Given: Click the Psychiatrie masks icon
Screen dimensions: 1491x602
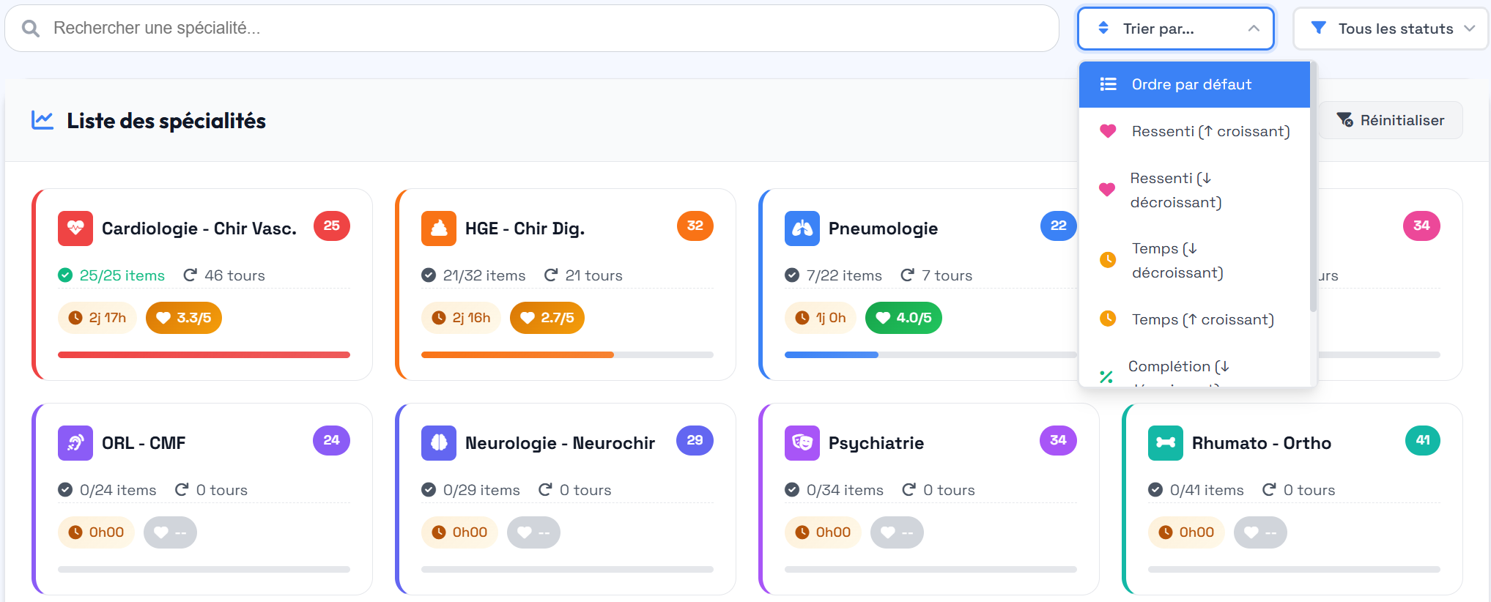Looking at the screenshot, I should (802, 442).
